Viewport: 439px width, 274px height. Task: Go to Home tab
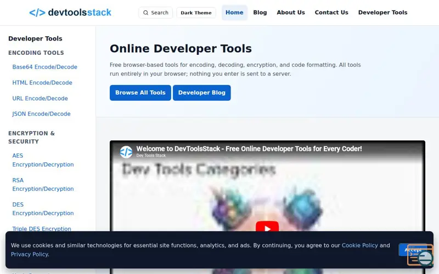point(234,13)
